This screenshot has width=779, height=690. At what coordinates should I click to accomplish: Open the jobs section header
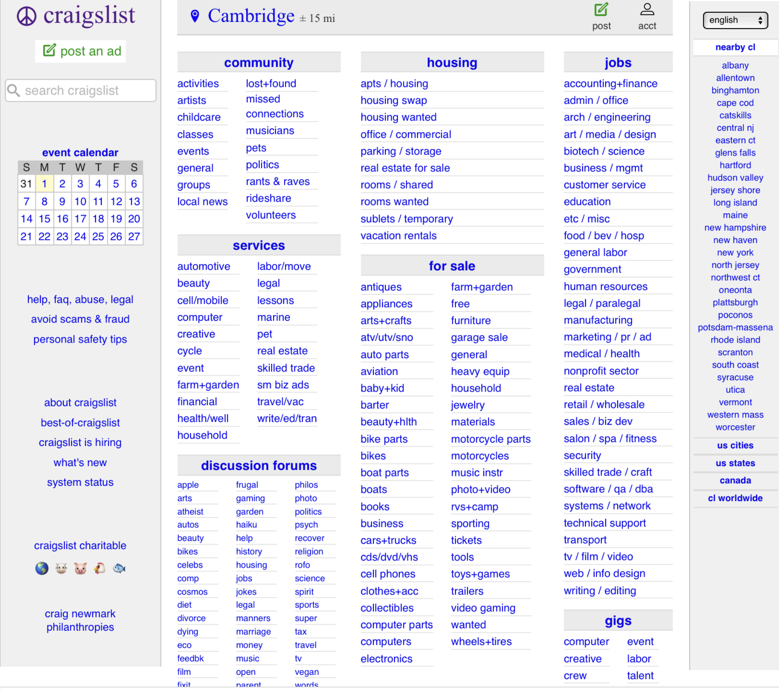click(618, 63)
